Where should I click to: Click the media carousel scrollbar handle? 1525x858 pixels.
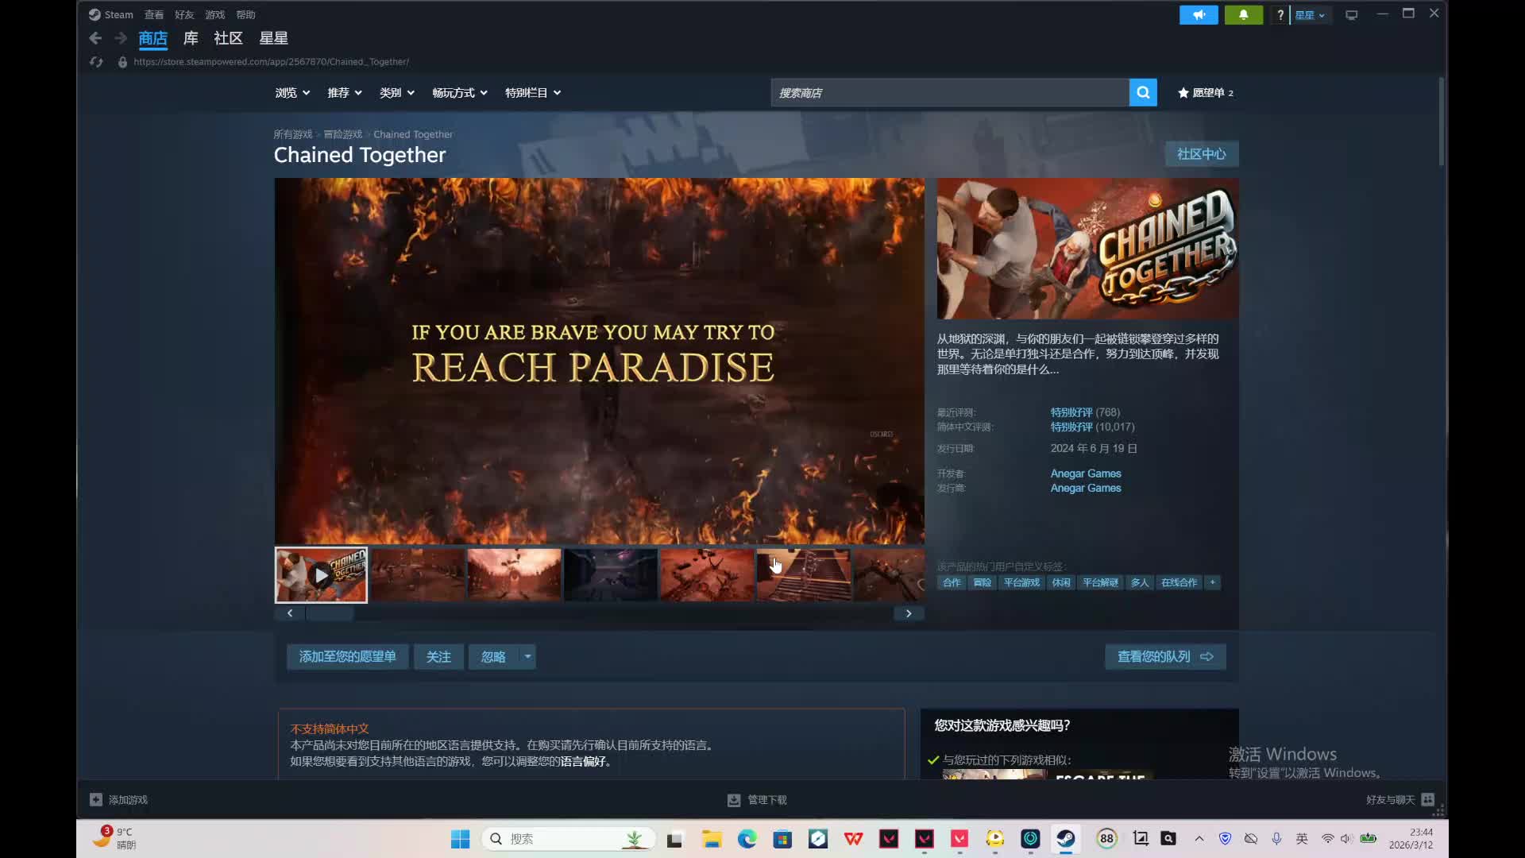click(x=330, y=613)
